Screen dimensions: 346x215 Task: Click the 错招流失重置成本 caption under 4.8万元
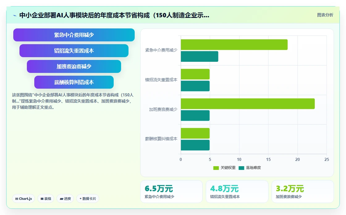click(x=225, y=197)
